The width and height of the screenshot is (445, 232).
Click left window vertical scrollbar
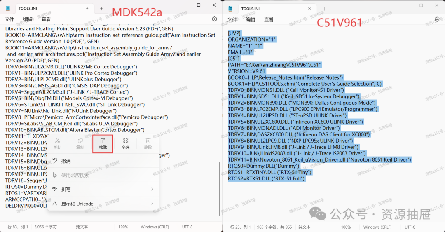pos(220,188)
